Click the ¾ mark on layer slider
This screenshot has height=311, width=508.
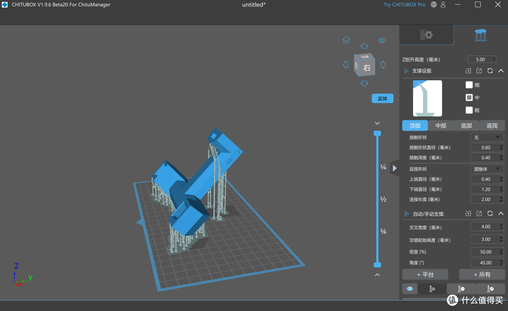pyautogui.click(x=383, y=232)
